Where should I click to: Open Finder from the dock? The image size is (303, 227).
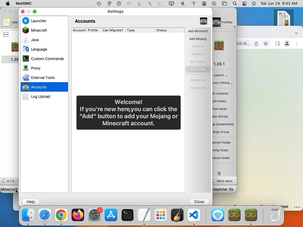pyautogui.click(x=28, y=215)
